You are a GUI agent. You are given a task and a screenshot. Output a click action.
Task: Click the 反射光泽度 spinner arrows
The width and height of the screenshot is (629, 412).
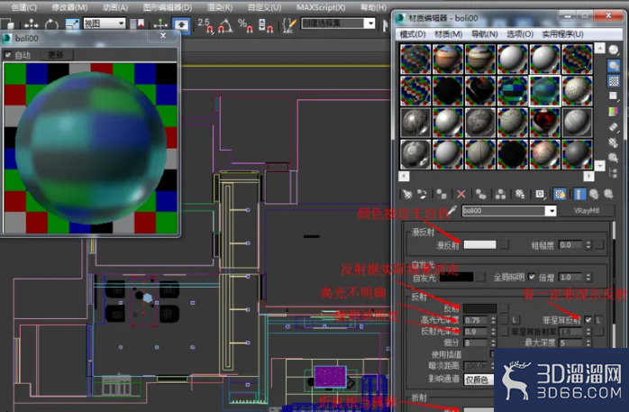point(494,332)
